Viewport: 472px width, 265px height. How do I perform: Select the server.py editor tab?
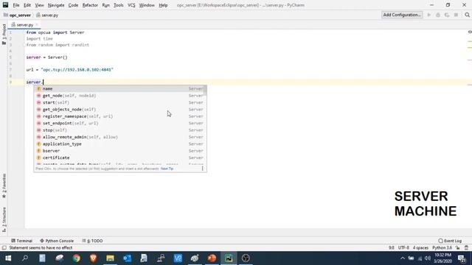(x=24, y=25)
